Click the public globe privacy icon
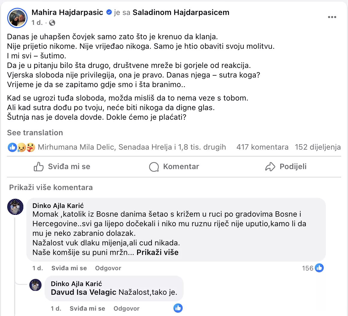Viewport: 348px width, 316px height. (52, 23)
